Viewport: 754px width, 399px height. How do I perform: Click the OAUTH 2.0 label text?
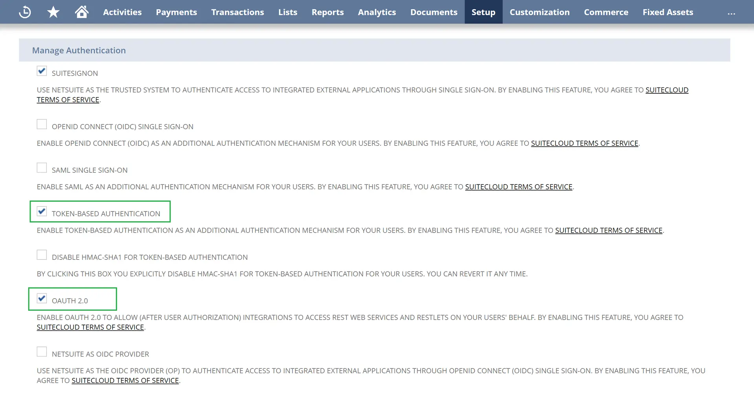[70, 301]
